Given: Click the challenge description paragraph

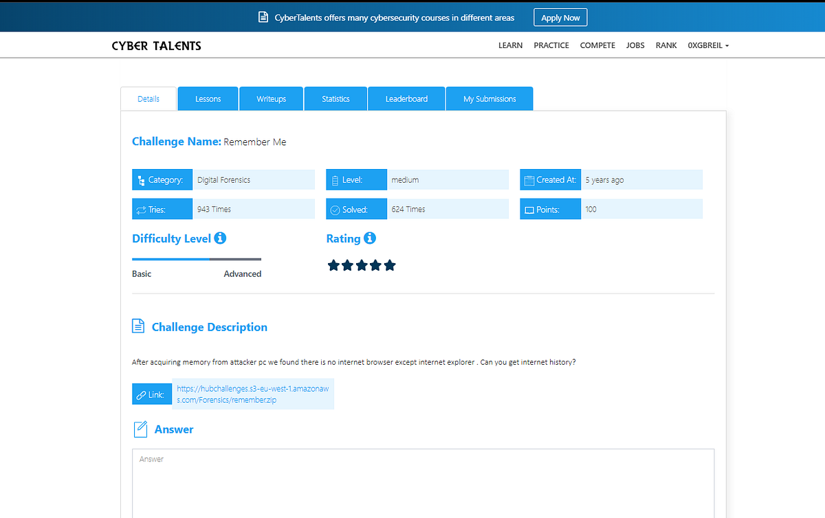Looking at the screenshot, I should (x=354, y=361).
